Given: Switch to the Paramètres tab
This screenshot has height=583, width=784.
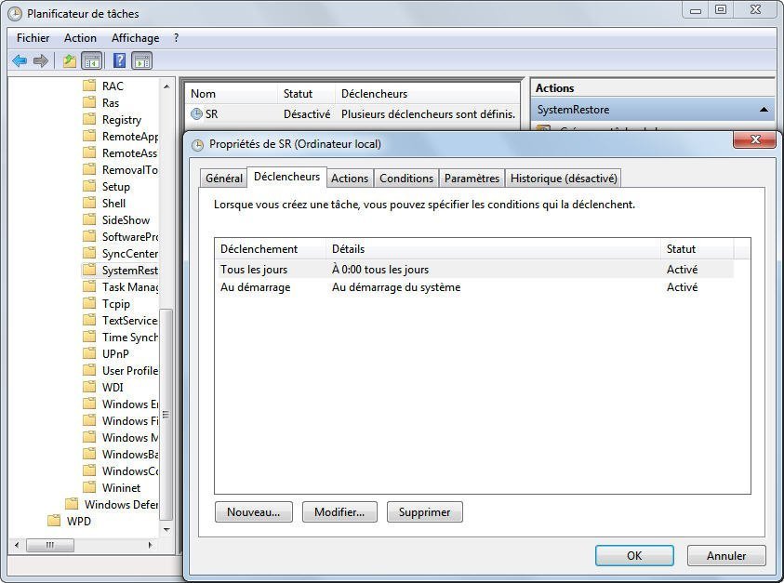Looking at the screenshot, I should [x=472, y=179].
